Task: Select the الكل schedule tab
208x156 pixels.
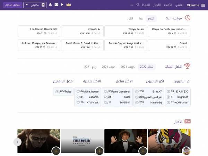Action: click(130, 19)
